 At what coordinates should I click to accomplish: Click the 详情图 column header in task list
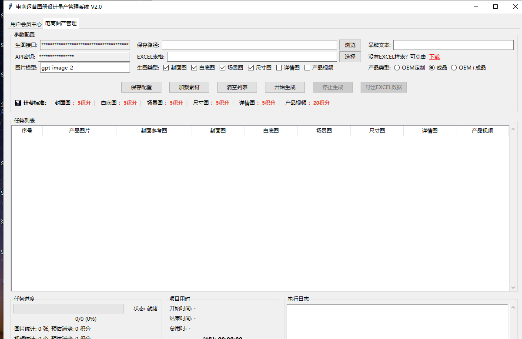tap(430, 131)
